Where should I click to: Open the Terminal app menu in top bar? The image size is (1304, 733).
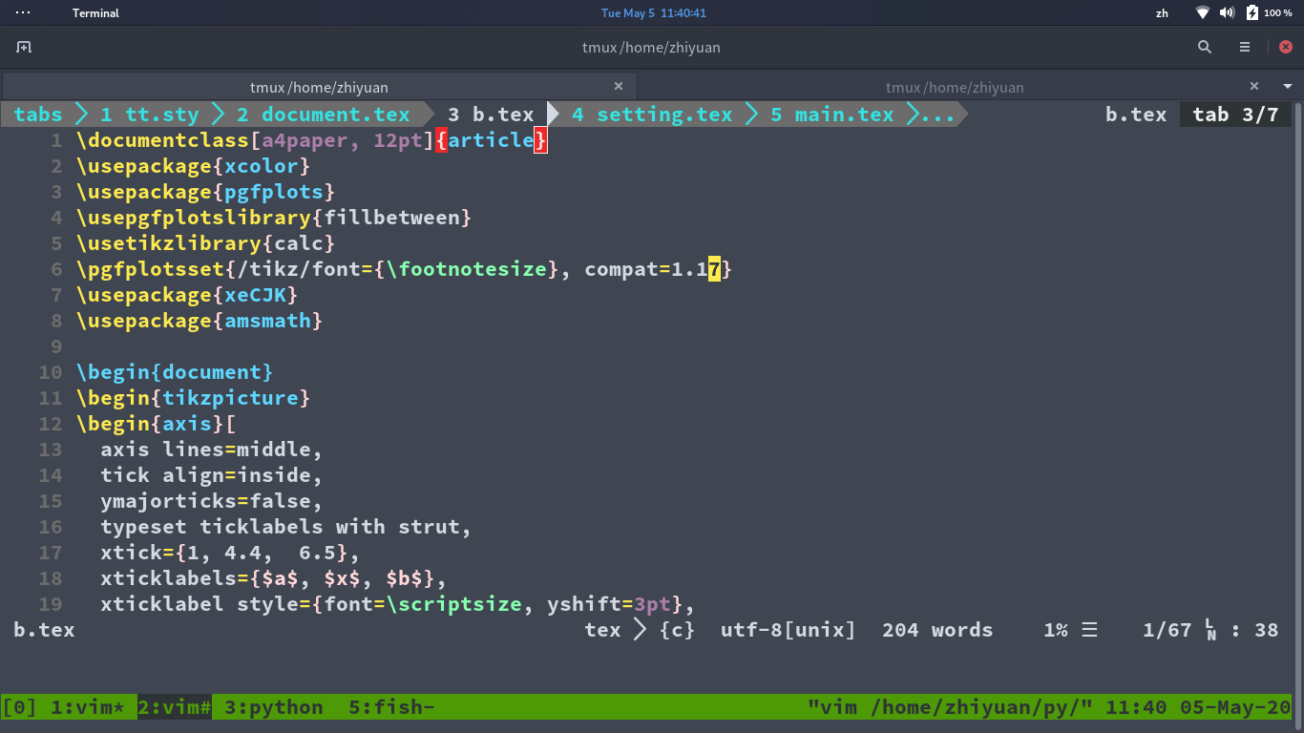95,13
